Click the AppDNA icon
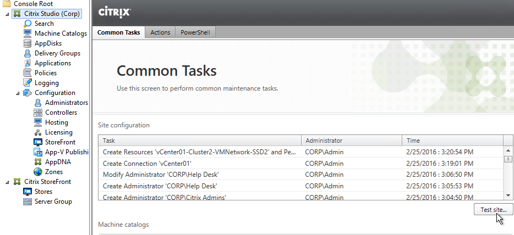This screenshot has height=235, width=514. pyautogui.click(x=39, y=162)
